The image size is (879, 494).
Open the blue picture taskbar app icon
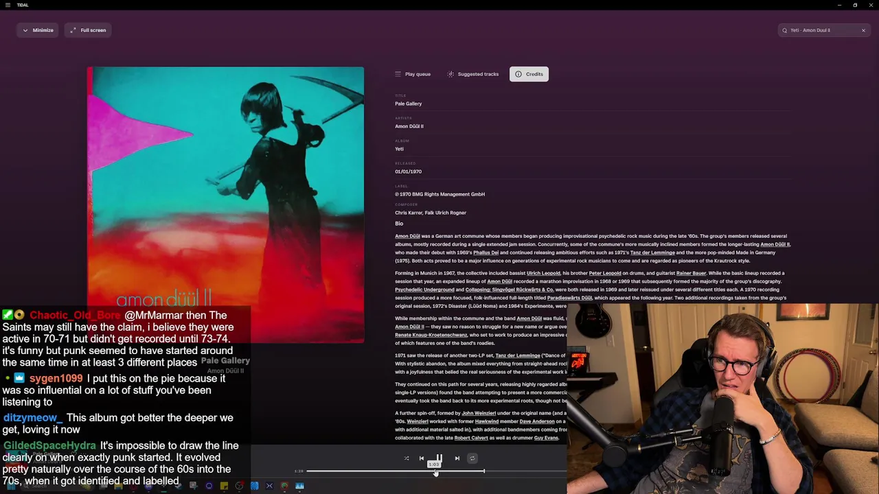click(299, 486)
